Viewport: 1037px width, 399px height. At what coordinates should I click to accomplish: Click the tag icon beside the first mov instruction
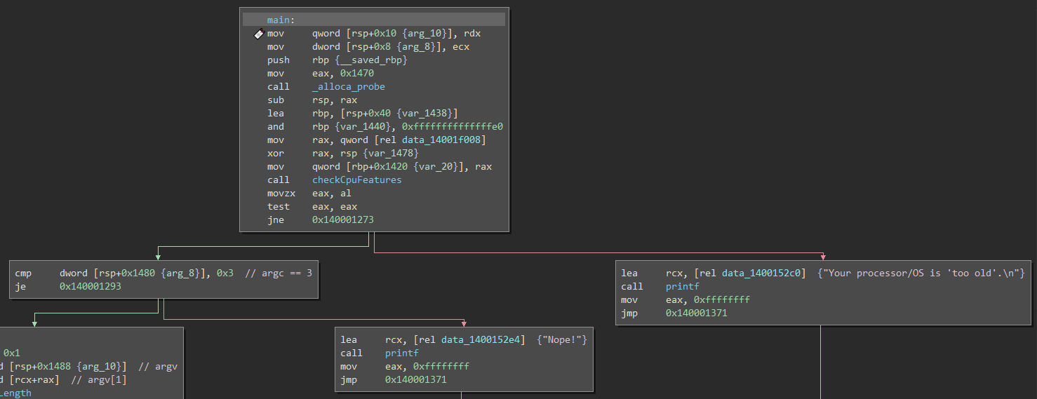pos(257,34)
